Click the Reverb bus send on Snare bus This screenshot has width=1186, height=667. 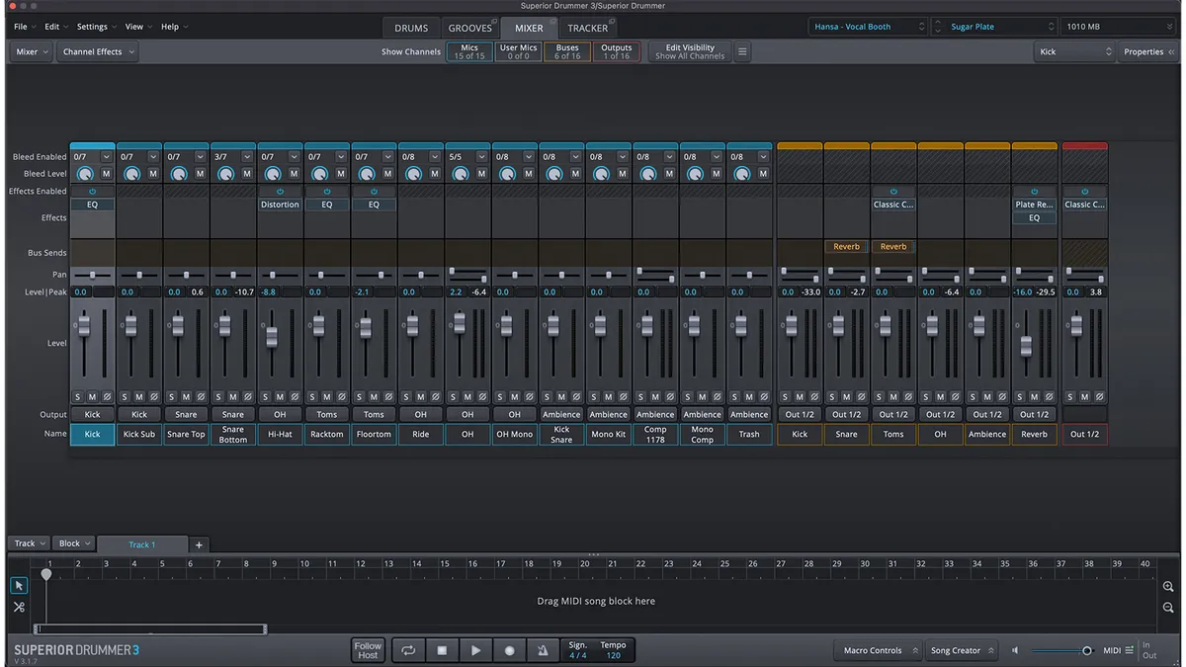click(847, 247)
